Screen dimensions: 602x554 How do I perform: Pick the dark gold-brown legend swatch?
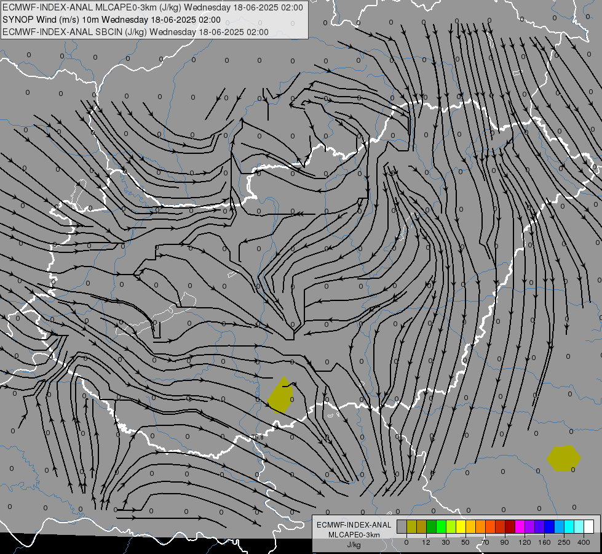click(x=422, y=526)
